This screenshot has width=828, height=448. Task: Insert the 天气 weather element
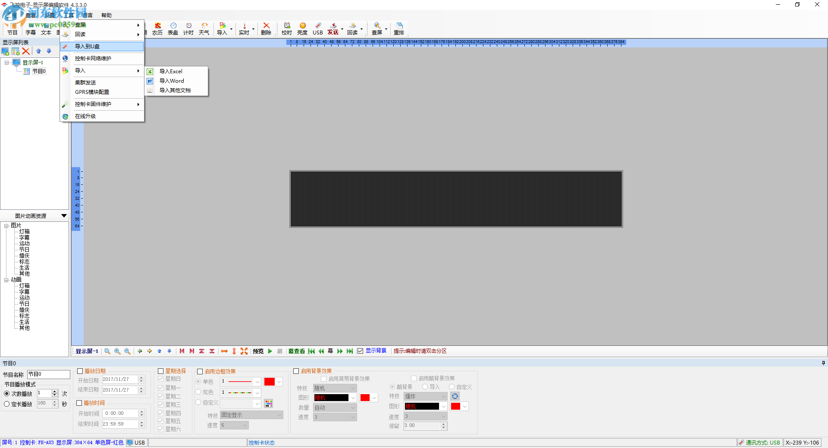coord(204,29)
